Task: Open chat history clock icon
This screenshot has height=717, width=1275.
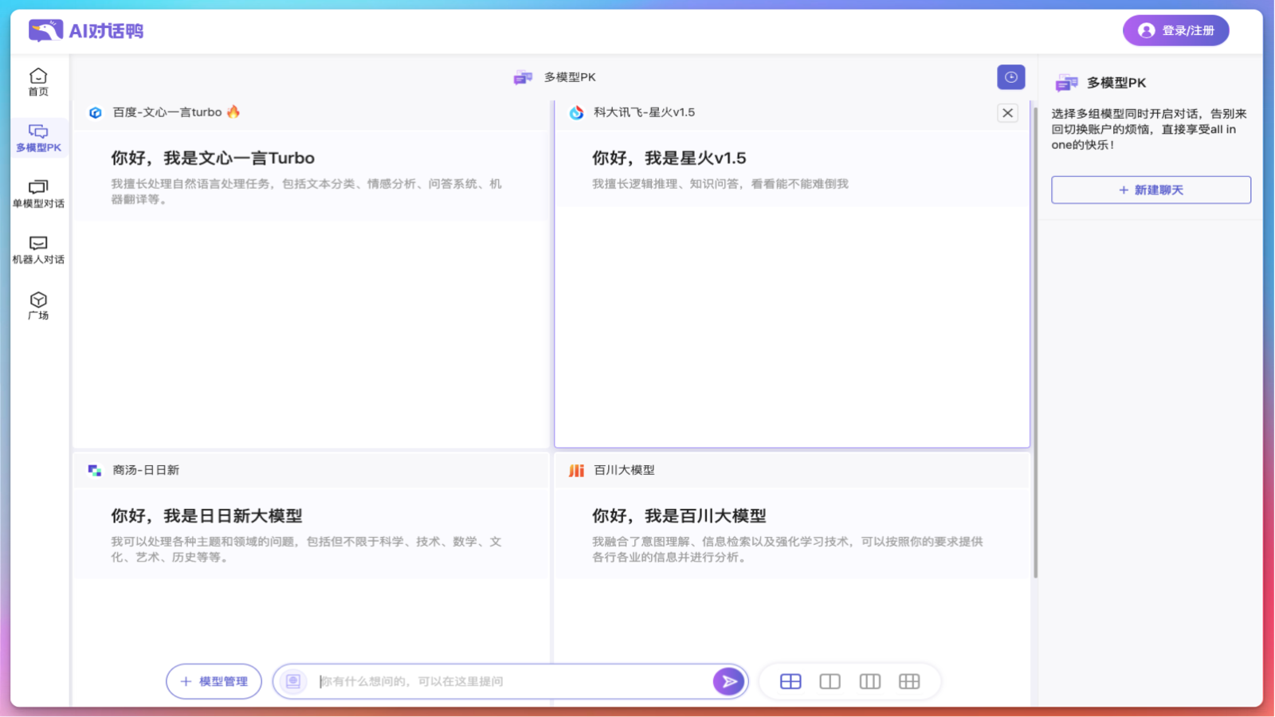Action: 1010,77
